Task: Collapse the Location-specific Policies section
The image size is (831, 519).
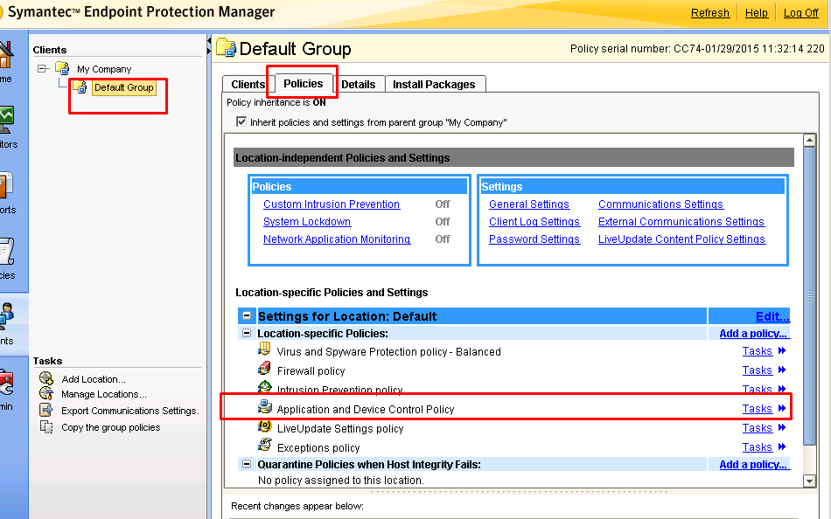Action: [247, 334]
